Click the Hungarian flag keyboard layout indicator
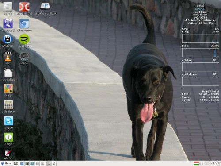This screenshot has height=166, width=221. 196,163
